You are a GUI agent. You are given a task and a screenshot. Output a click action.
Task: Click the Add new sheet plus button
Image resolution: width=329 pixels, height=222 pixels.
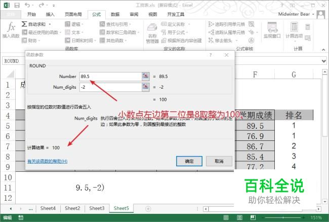click(148, 209)
